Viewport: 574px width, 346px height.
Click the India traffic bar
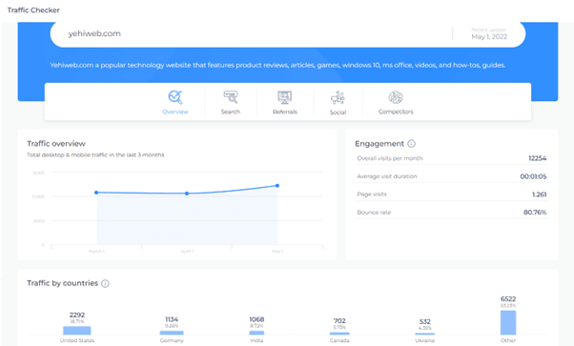point(256,333)
